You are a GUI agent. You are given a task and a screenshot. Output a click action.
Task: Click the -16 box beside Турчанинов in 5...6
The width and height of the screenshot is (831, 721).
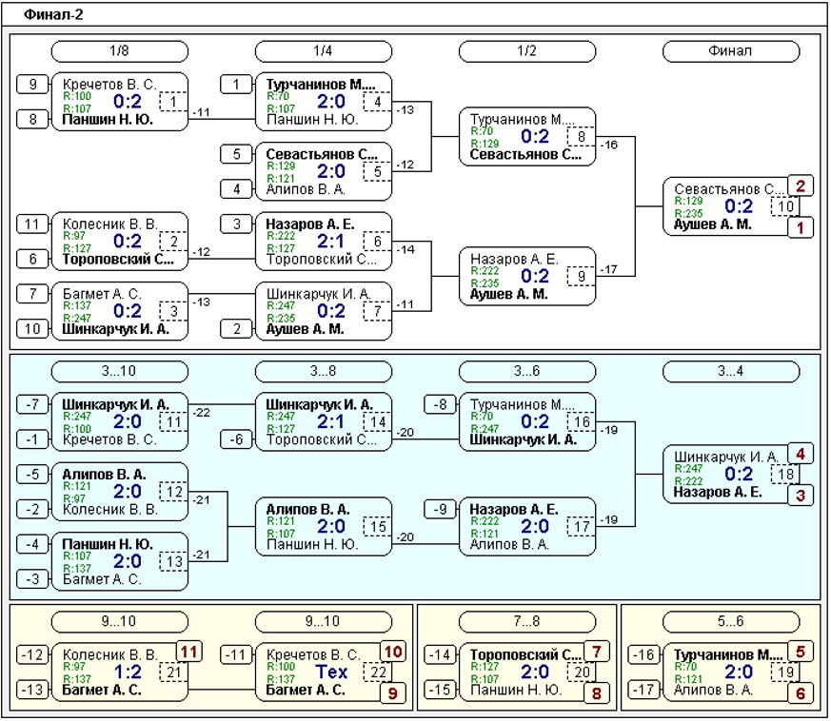pyautogui.click(x=643, y=654)
